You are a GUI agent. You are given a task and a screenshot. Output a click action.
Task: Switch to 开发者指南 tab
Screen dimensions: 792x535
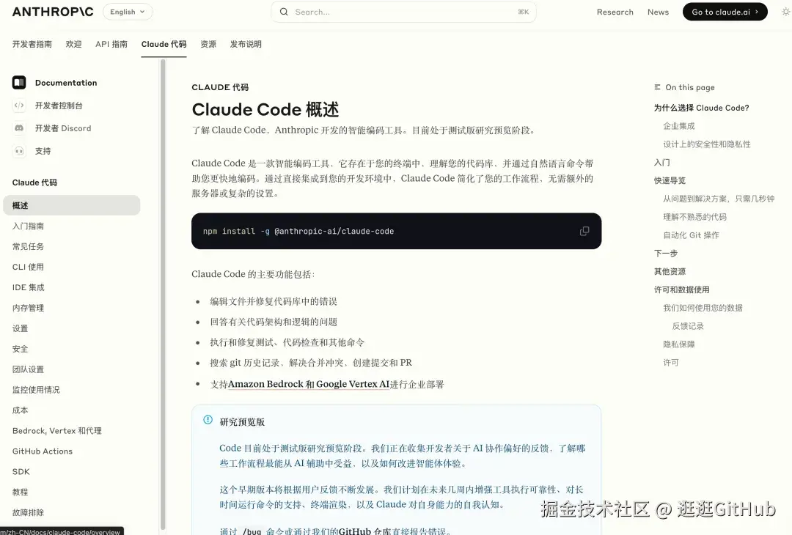click(32, 44)
